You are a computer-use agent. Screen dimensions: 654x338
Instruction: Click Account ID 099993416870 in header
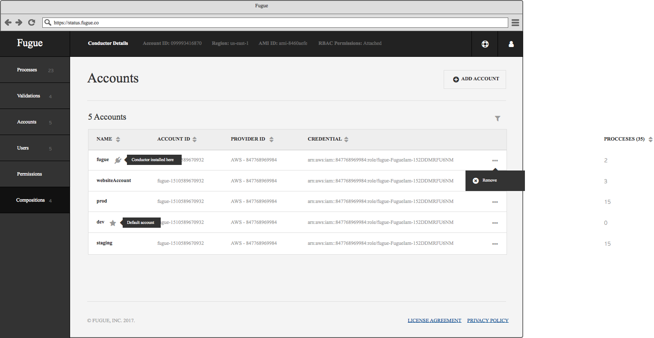pos(172,43)
